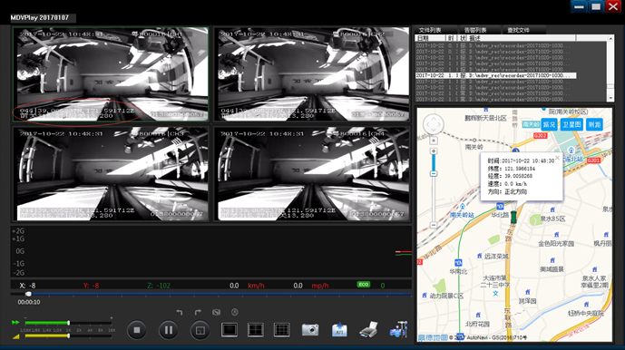
Task: Switch to single-view layout
Action: click(229, 330)
